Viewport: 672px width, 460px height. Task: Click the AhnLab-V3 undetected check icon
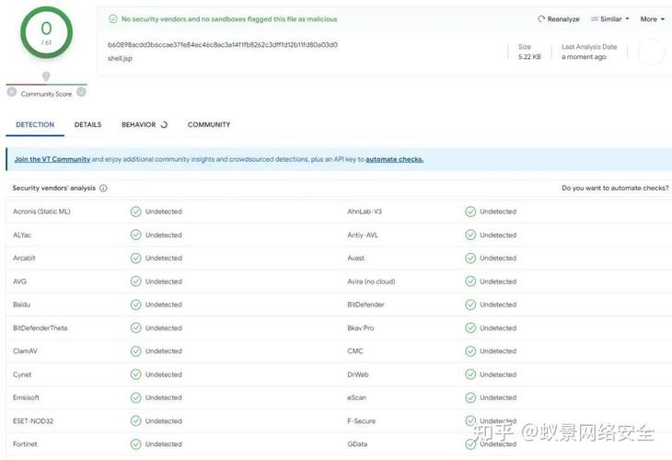470,212
